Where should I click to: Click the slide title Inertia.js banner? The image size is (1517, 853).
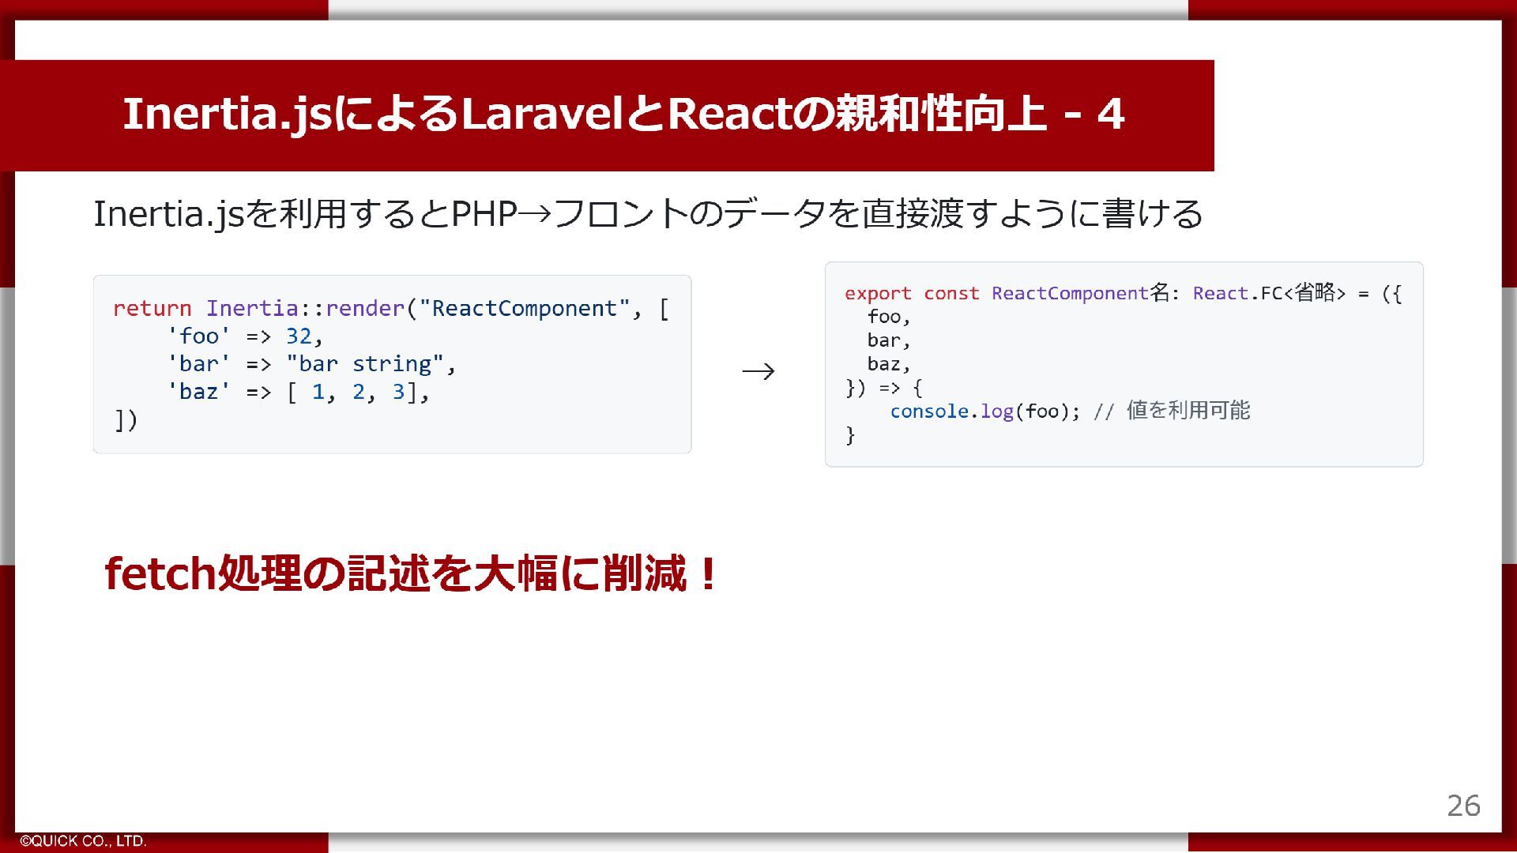click(x=623, y=115)
